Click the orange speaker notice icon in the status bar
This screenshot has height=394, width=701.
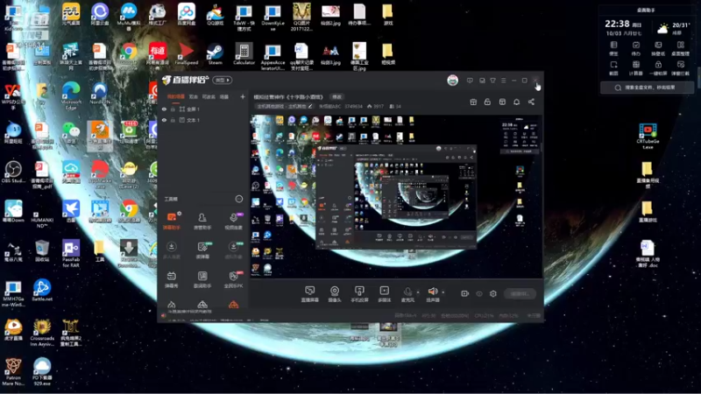[x=163, y=315]
